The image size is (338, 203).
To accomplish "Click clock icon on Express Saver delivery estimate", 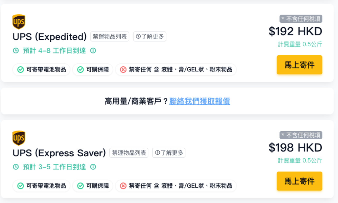I will coord(16,167).
